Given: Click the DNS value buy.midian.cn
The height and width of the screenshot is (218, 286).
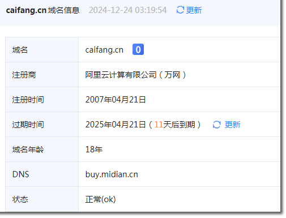Looking at the screenshot, I should click(x=112, y=174).
